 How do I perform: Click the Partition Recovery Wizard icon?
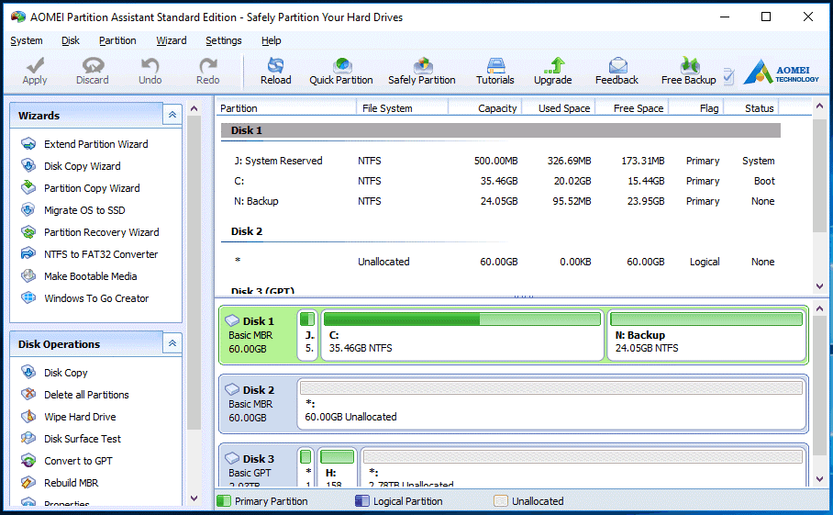(28, 232)
